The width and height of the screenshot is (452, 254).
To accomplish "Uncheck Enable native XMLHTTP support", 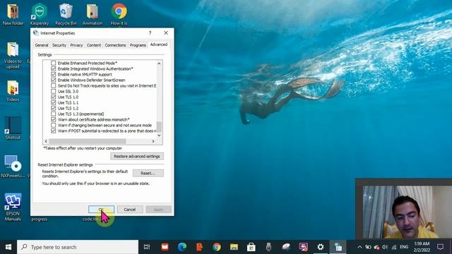I will pyautogui.click(x=54, y=74).
